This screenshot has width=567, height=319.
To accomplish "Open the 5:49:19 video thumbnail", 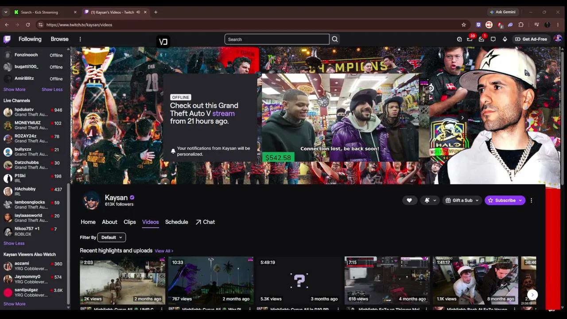I will click(x=299, y=280).
